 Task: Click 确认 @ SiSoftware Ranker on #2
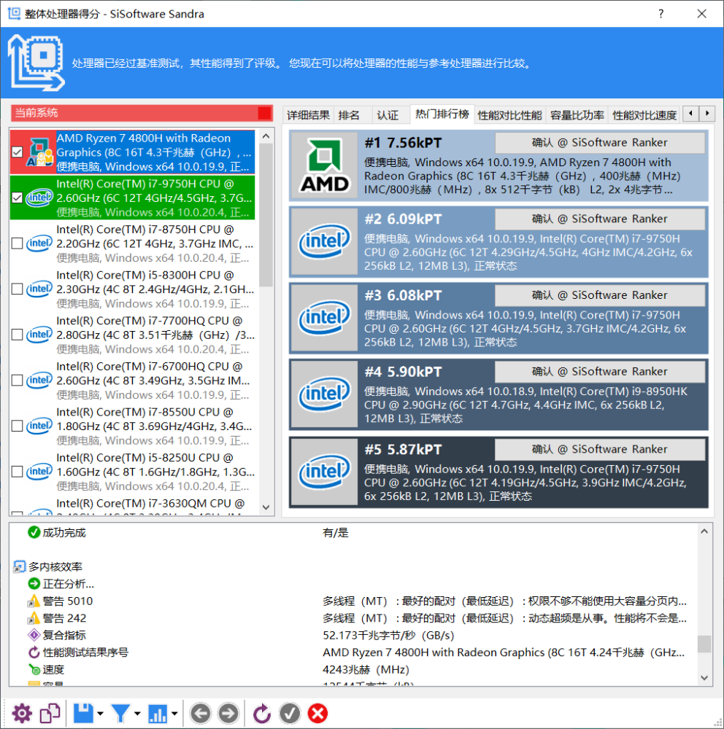click(600, 219)
